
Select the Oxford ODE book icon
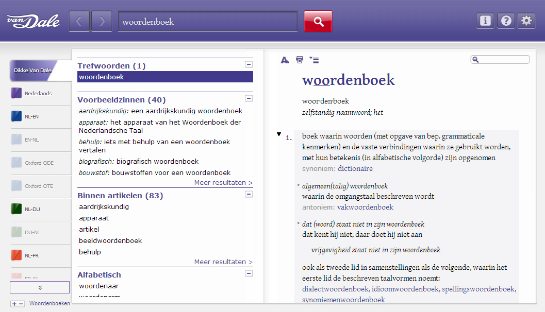click(16, 162)
